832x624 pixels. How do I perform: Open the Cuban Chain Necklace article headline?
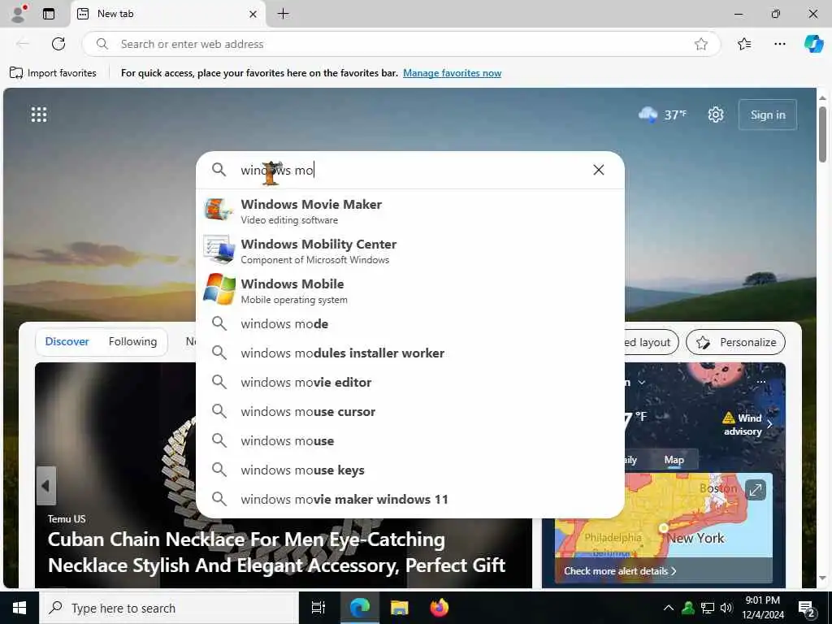click(276, 552)
